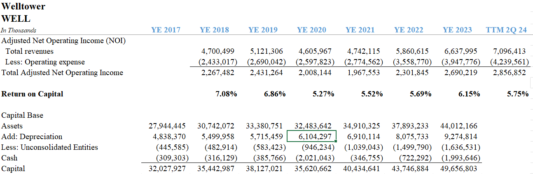This screenshot has height=174, width=533.
Task: Select return on capital 5.52%
Action: (372, 94)
